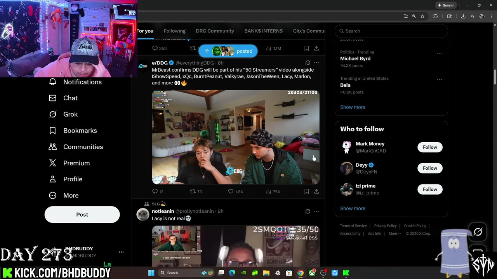The image size is (497, 279).
Task: Open the e/DDG post video thumbnail
Action: click(x=236, y=137)
